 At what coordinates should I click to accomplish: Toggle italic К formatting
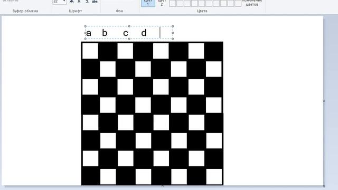coord(79,2)
